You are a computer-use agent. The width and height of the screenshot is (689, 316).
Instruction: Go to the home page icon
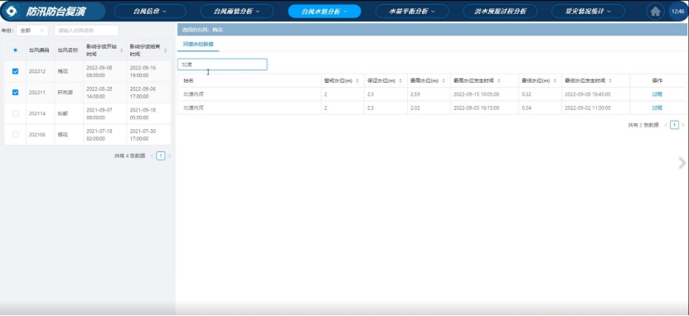pyautogui.click(x=655, y=12)
